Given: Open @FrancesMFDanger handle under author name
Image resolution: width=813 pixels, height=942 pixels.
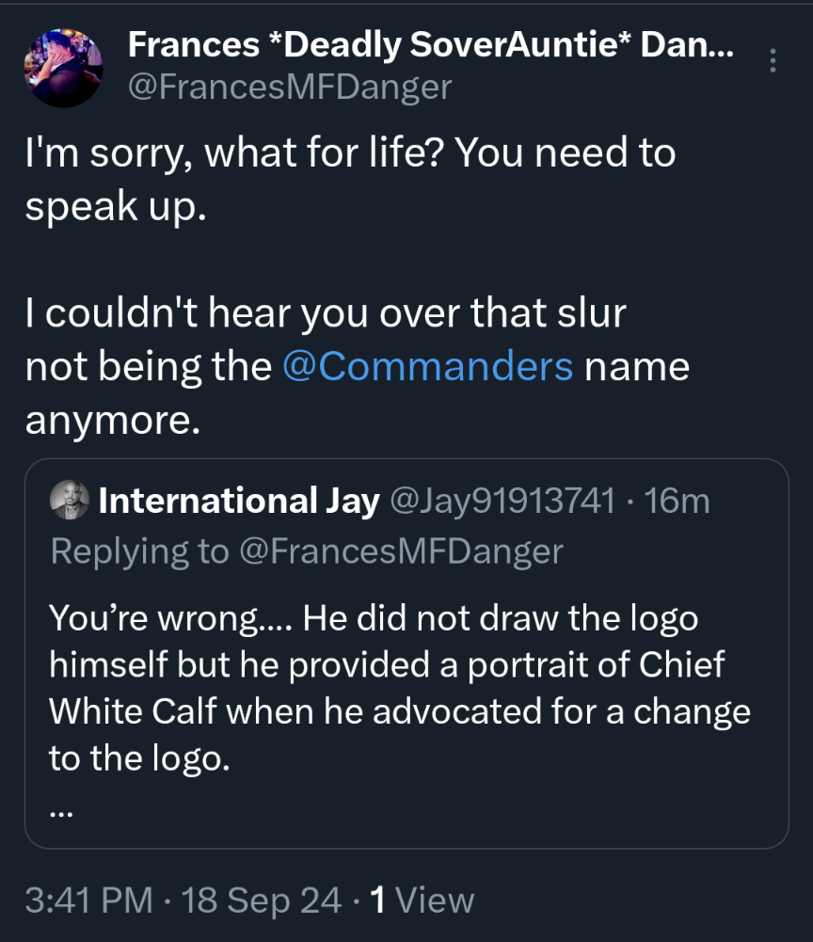Looking at the screenshot, I should (290, 88).
